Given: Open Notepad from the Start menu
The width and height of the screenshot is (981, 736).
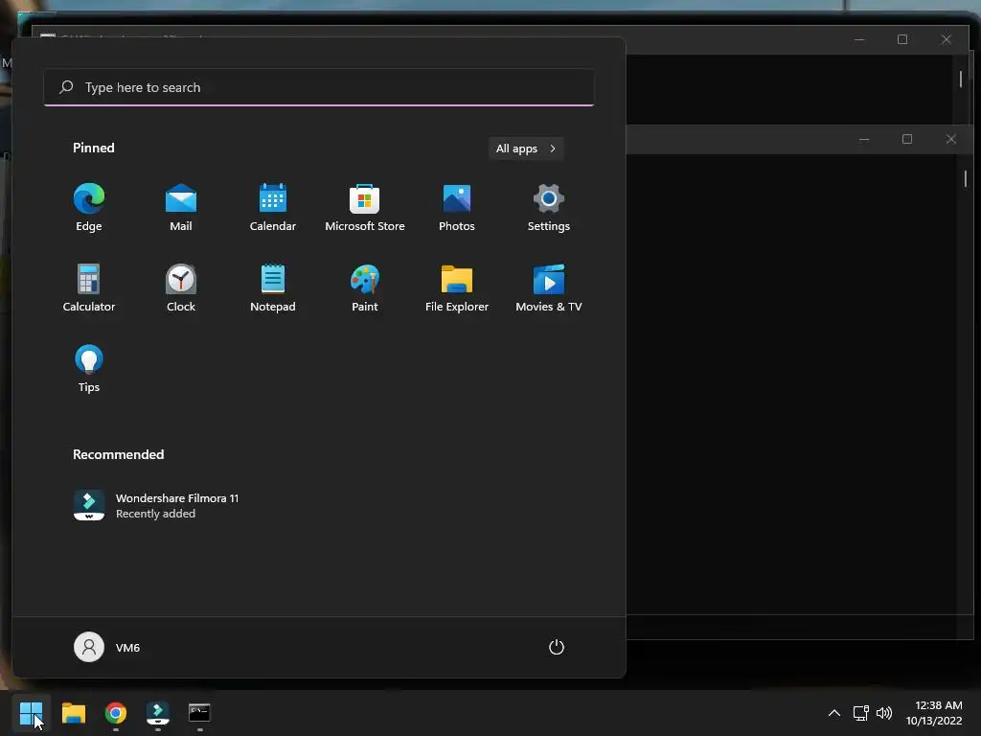Looking at the screenshot, I should click(273, 287).
